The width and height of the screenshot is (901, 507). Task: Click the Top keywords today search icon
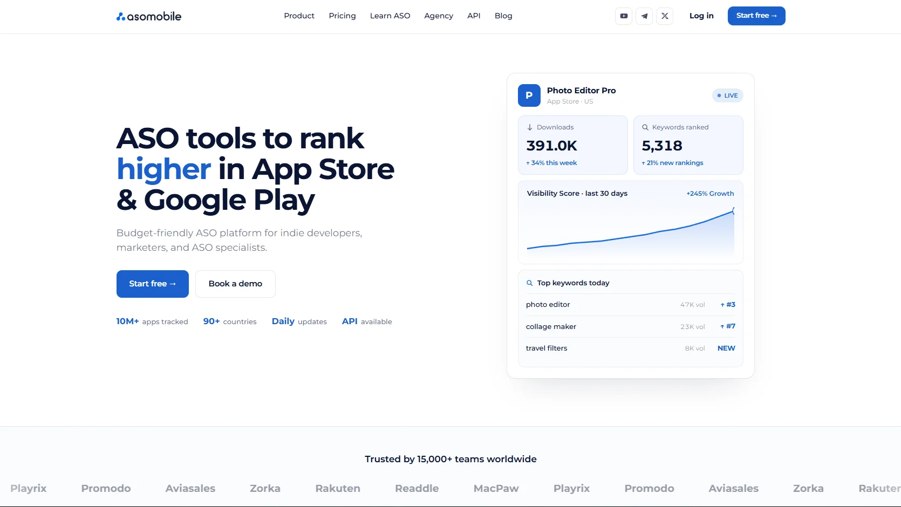pyautogui.click(x=530, y=283)
